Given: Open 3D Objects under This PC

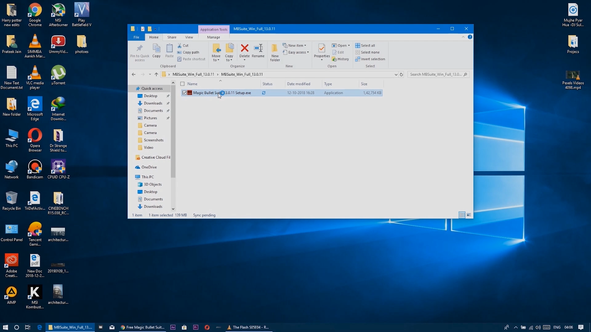Looking at the screenshot, I should point(153,184).
